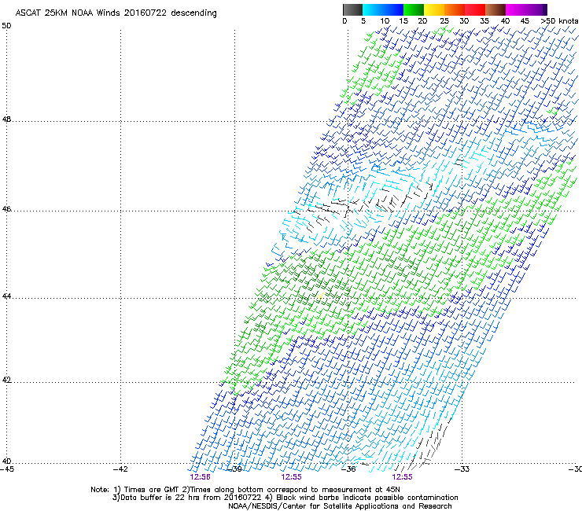The image size is (582, 511).
Task: Click the longitude axis label '-36'
Action: tap(348, 469)
